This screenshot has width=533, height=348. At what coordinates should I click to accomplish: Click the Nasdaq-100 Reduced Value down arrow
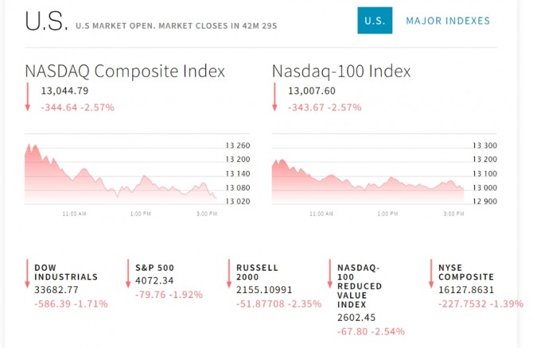tap(329, 273)
